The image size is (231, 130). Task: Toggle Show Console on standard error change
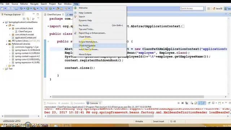point(204,103)
